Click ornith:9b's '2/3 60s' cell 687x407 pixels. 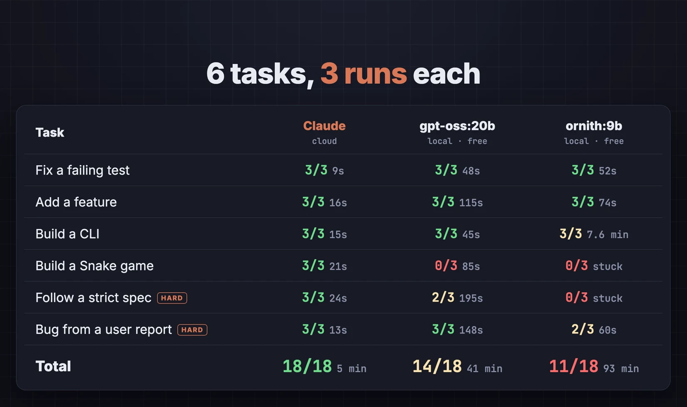594,329
